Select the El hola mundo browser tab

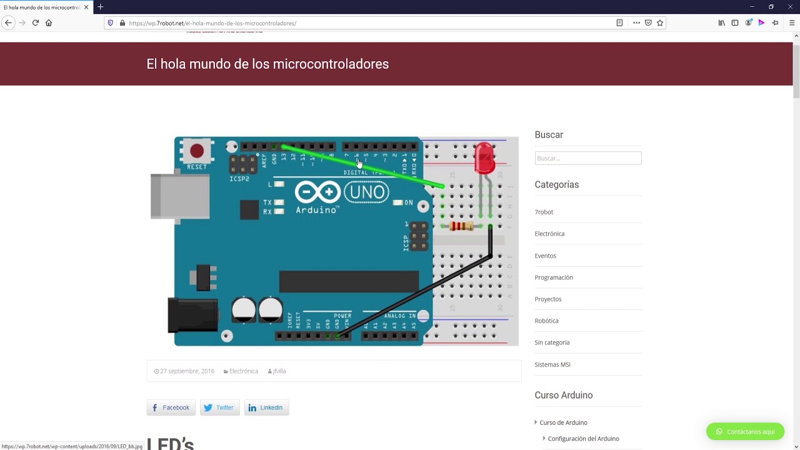click(x=45, y=7)
